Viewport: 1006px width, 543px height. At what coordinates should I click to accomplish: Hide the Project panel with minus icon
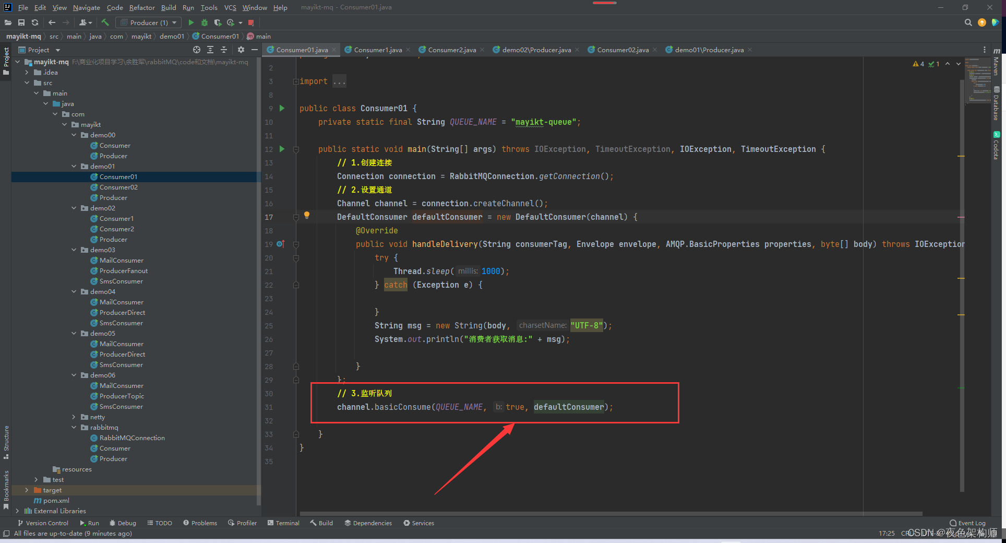[x=255, y=50]
